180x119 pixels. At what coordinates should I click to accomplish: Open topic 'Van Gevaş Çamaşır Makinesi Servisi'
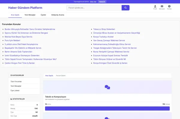(109, 40)
